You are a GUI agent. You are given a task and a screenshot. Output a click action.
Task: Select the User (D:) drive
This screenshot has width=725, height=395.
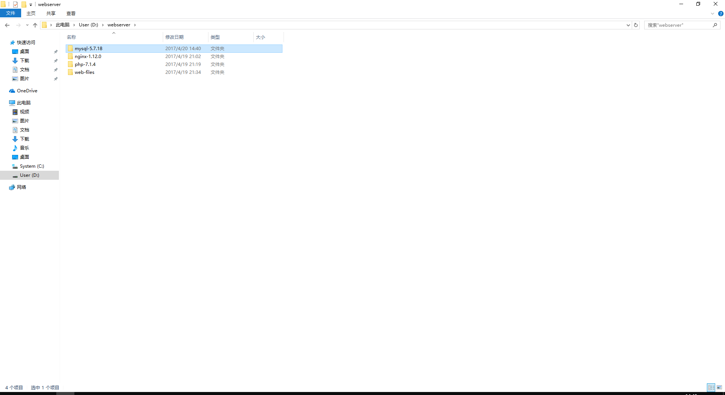tap(29, 175)
